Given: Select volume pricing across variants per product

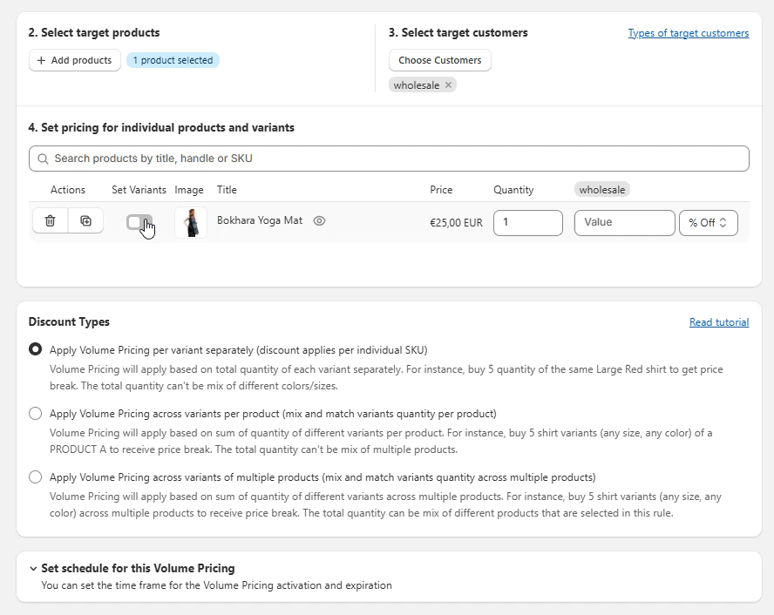Looking at the screenshot, I should tap(35, 413).
